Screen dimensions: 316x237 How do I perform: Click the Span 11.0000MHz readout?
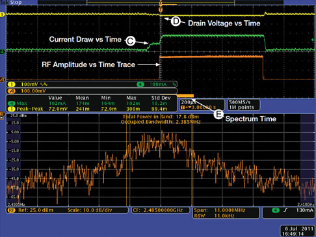pos(220,210)
